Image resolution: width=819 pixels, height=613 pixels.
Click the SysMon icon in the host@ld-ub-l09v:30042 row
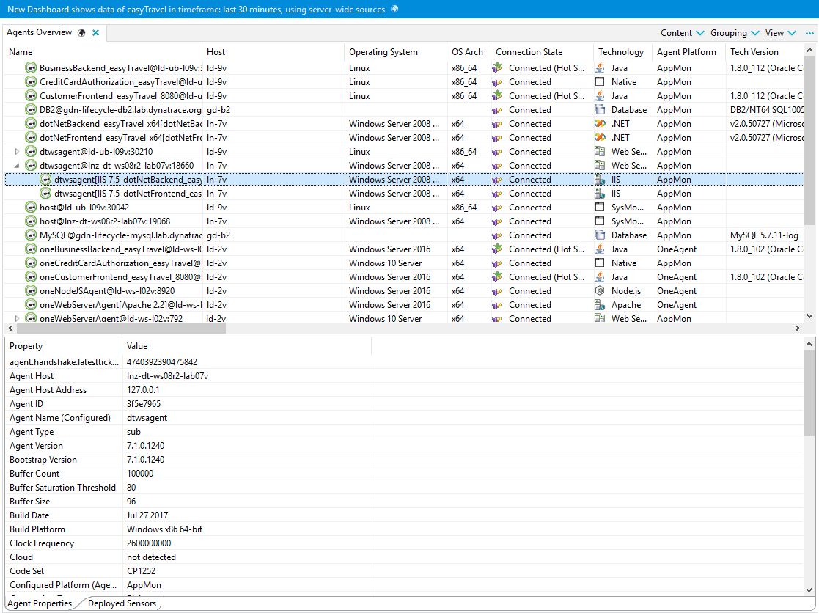pyautogui.click(x=601, y=208)
